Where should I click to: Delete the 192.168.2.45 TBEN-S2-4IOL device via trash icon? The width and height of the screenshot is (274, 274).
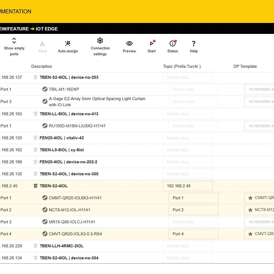35,186
